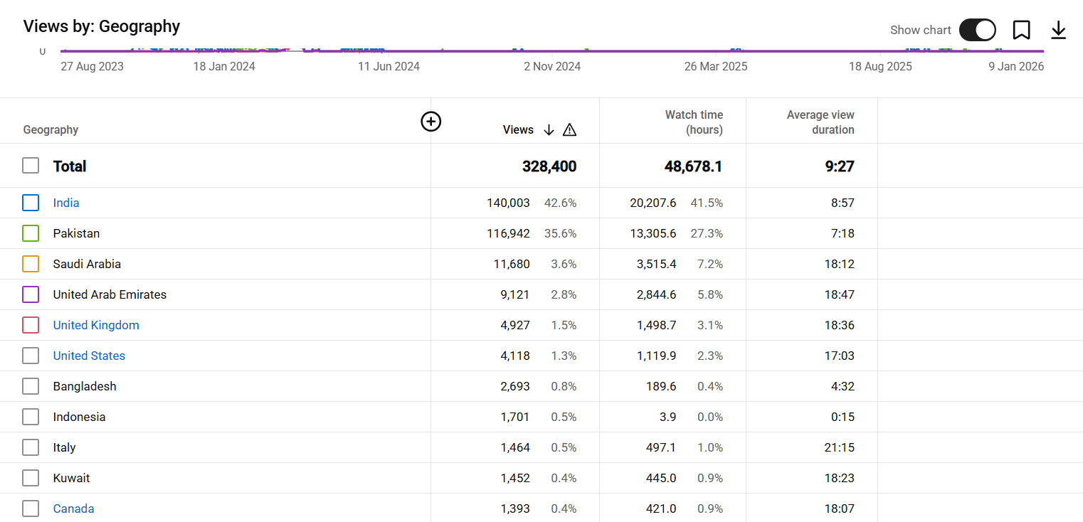This screenshot has height=522, width=1083.
Task: Sort by Average view duration column
Action: [x=820, y=122]
